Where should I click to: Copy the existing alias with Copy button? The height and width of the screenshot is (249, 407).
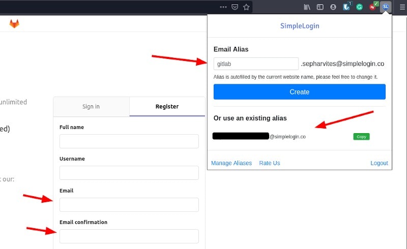pyautogui.click(x=361, y=137)
